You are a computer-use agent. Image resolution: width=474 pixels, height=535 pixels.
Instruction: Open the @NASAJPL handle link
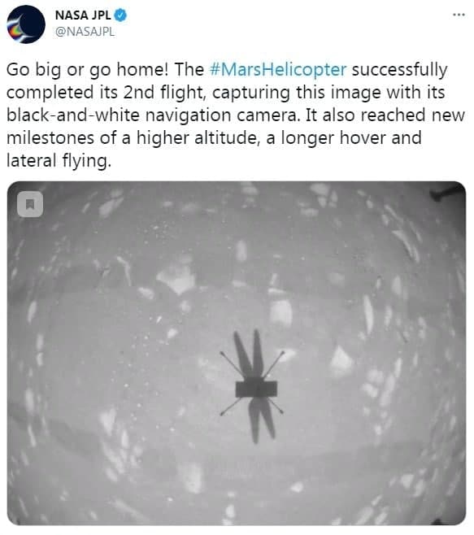[85, 32]
